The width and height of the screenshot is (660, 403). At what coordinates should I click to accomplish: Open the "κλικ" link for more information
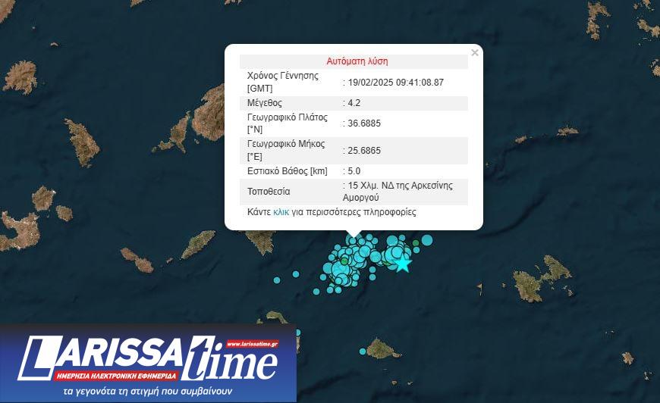point(281,213)
